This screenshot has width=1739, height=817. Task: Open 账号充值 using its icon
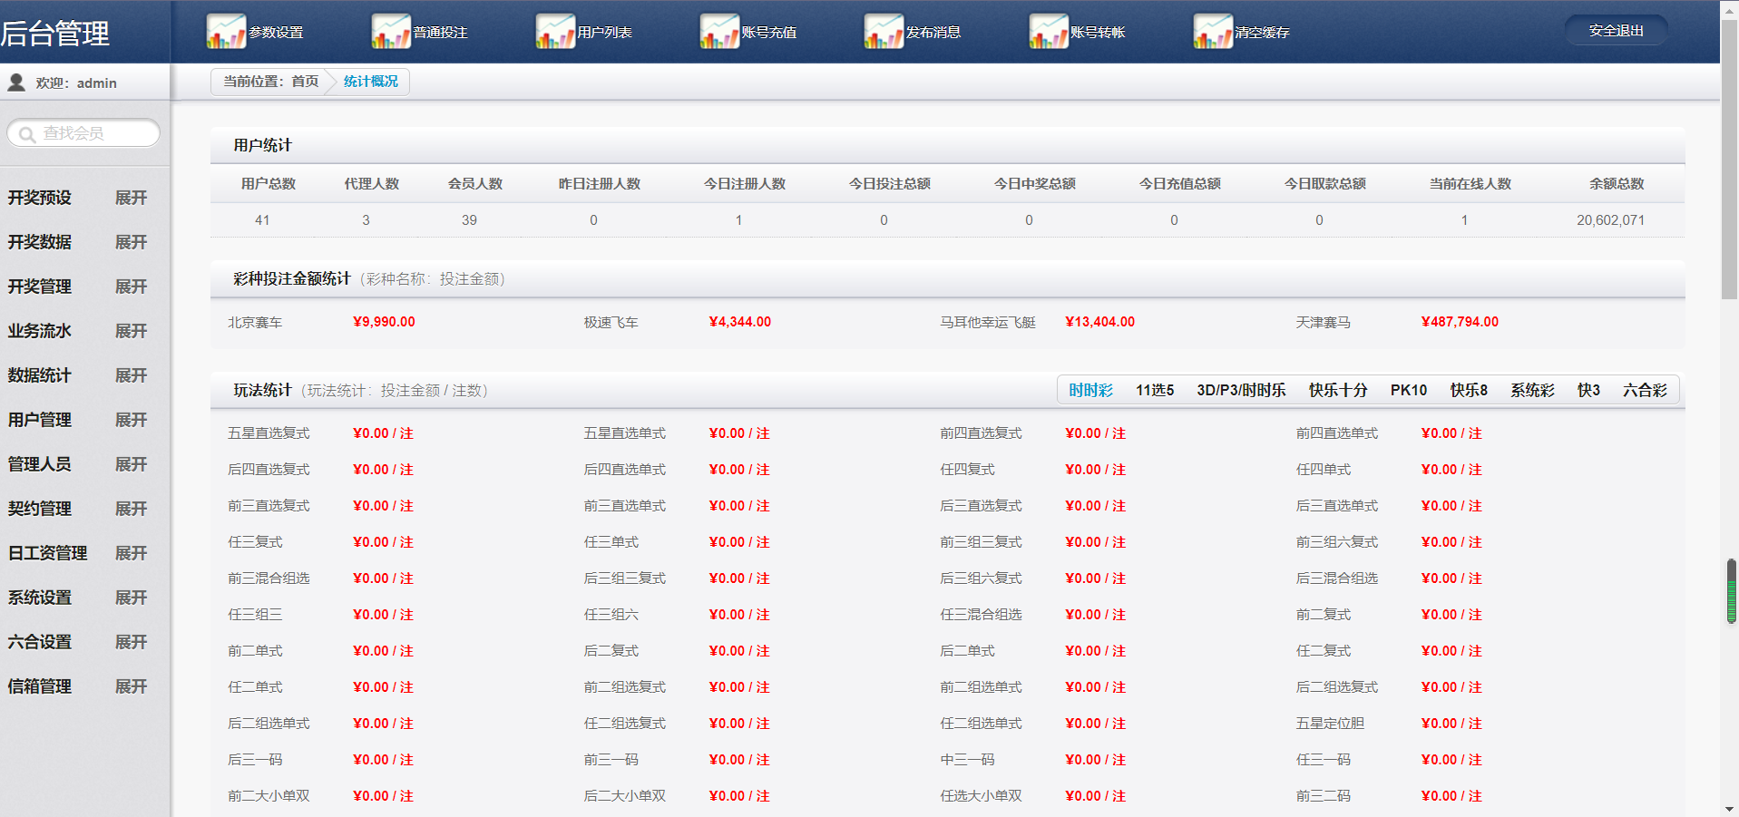click(719, 32)
